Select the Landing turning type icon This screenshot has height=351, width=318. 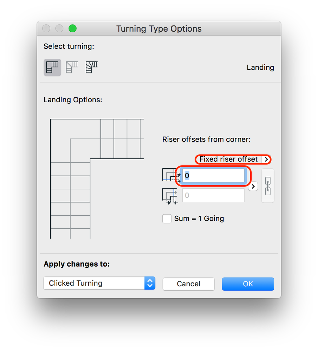tap(52, 67)
